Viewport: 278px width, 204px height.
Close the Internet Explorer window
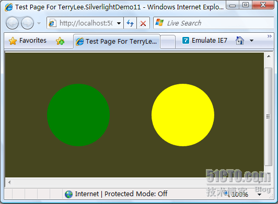pos(263,5)
